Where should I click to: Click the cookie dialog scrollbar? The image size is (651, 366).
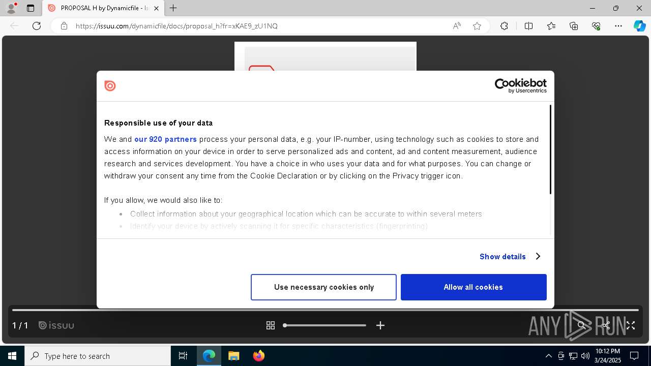(550, 149)
